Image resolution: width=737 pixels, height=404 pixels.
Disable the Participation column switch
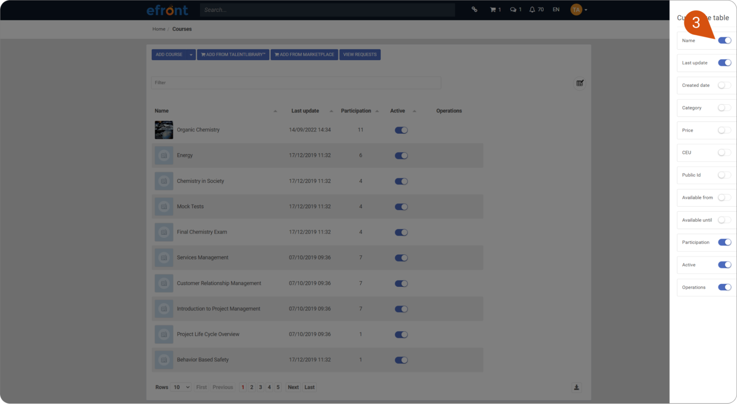[724, 242]
